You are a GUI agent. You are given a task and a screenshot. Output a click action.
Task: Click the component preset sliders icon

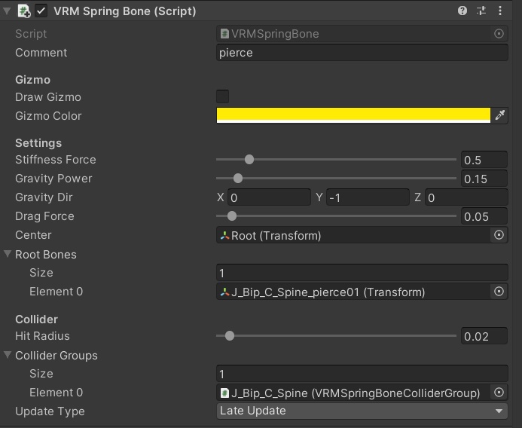482,11
